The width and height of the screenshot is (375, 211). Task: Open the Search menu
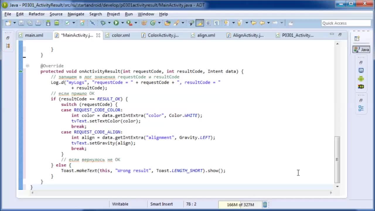[96, 14]
